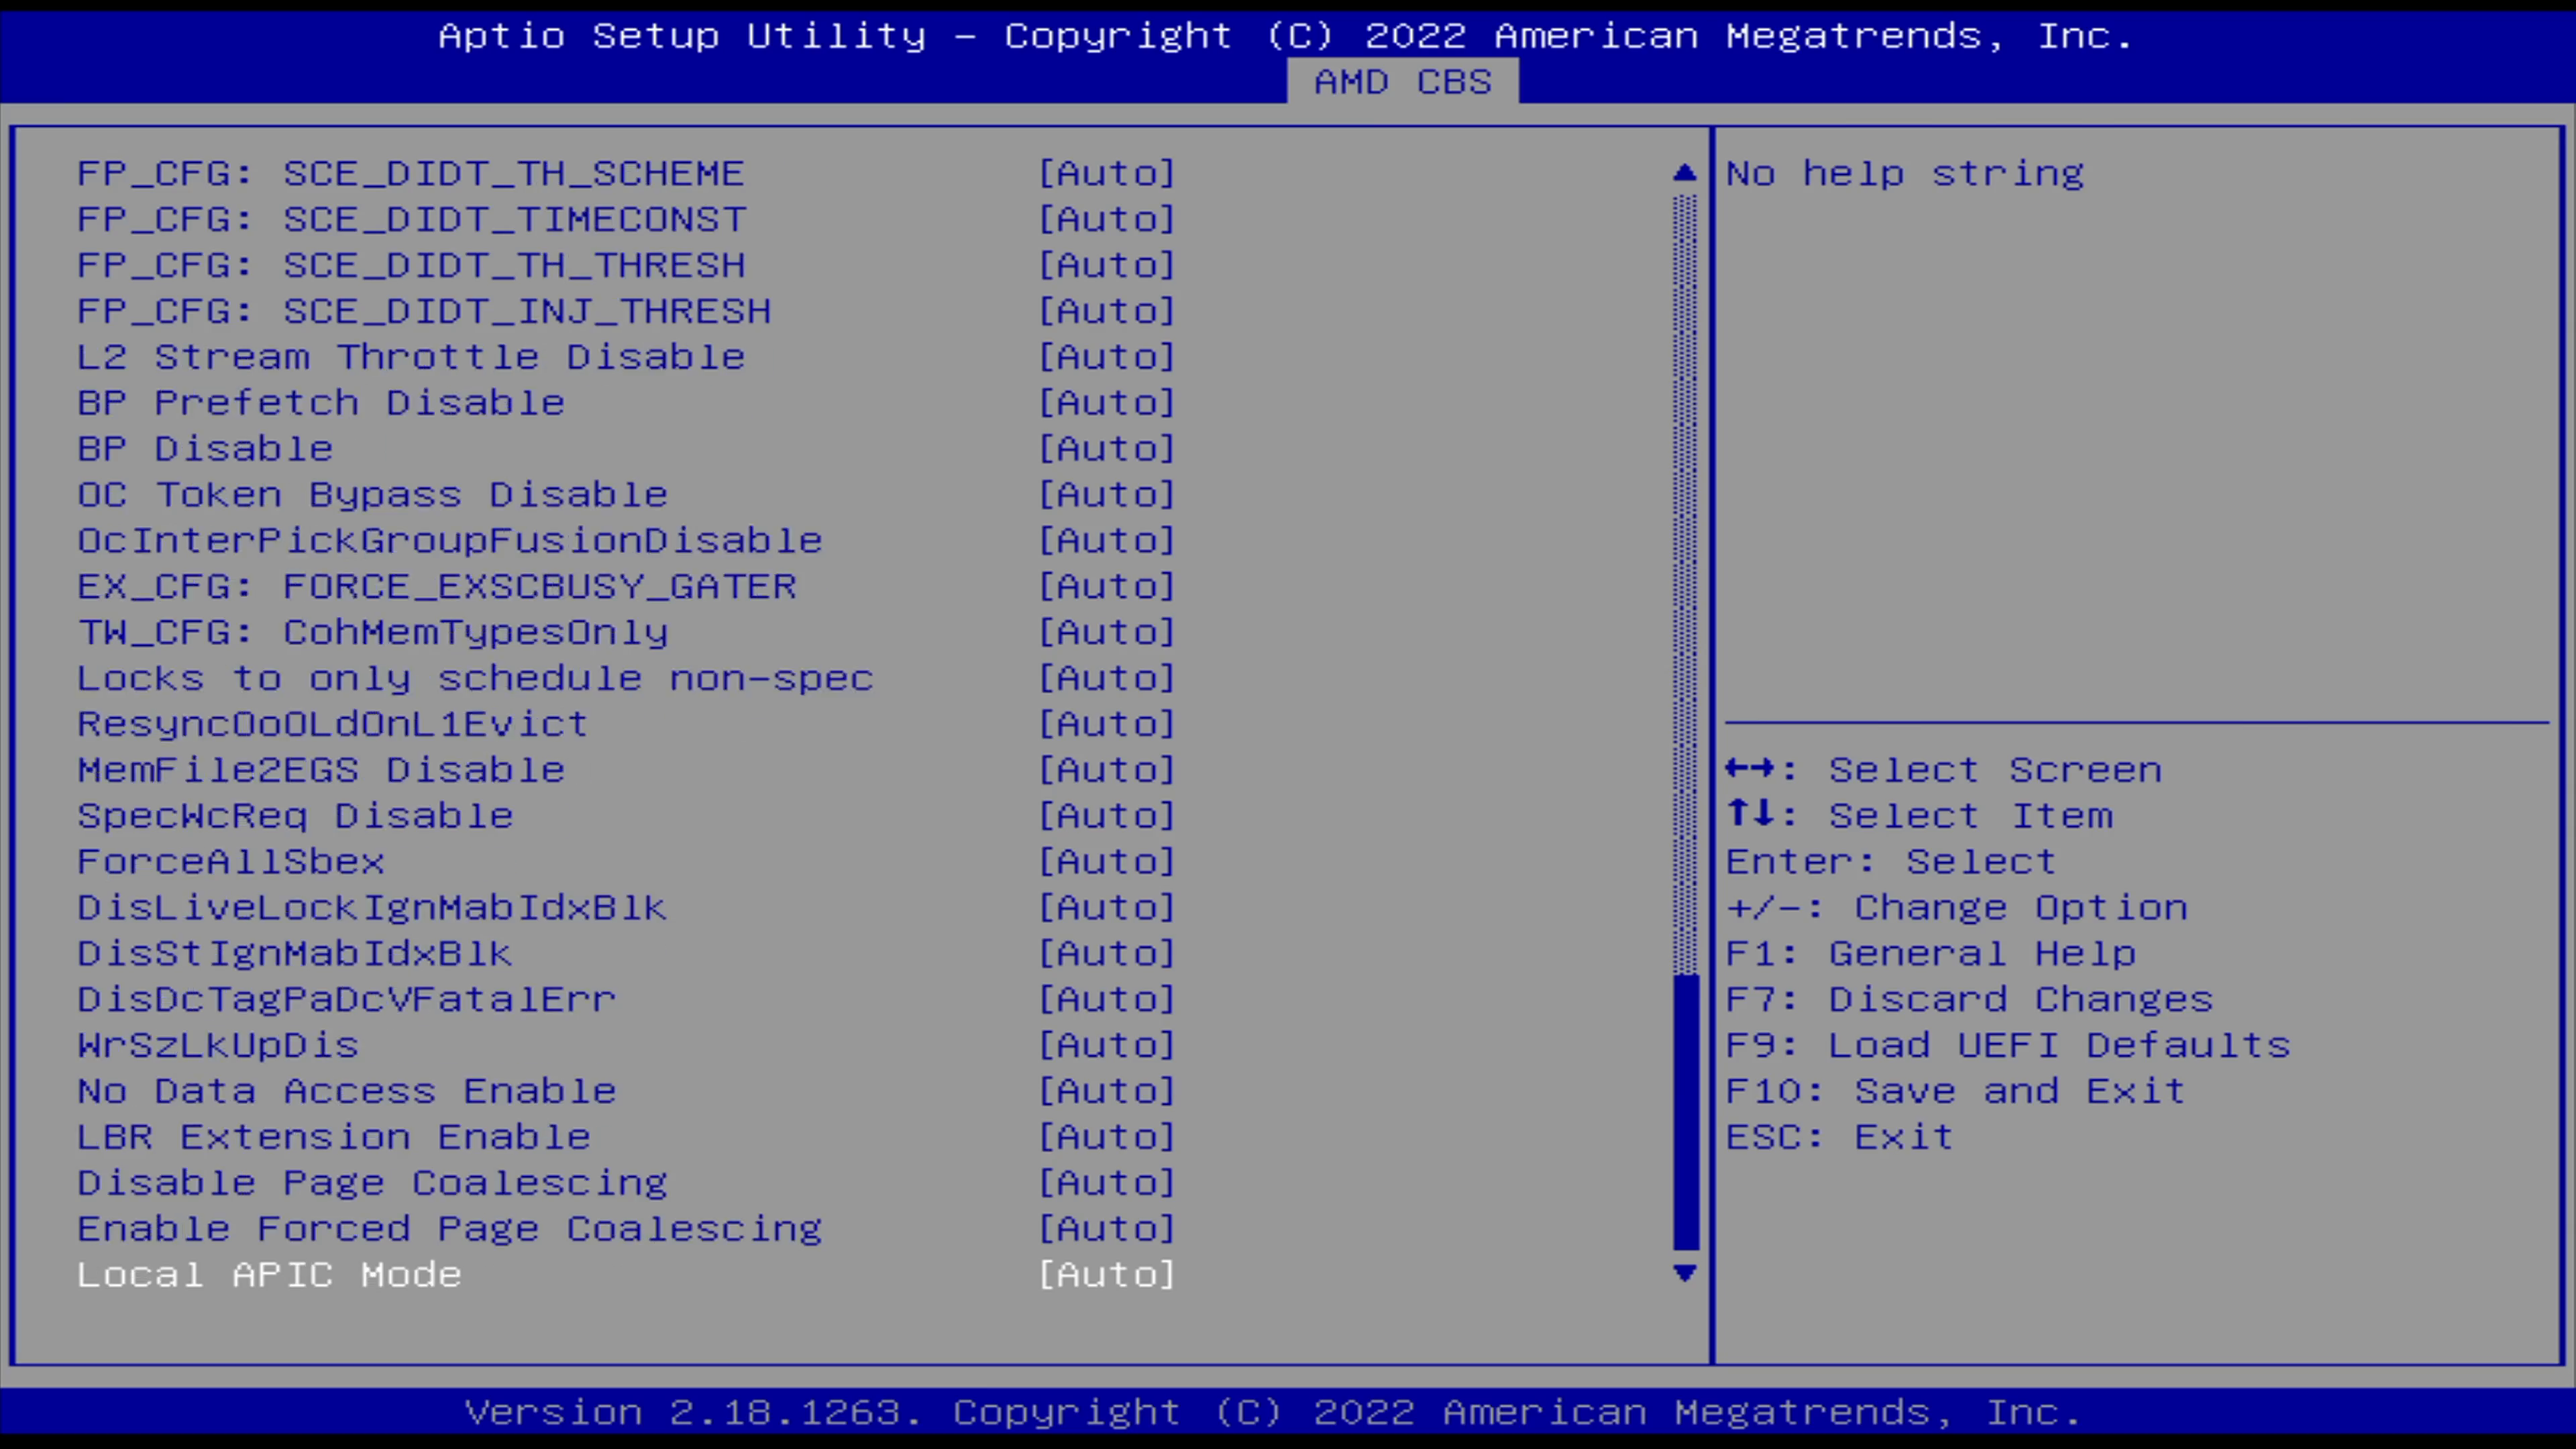Click the Select Item key hint
The width and height of the screenshot is (2576, 1449).
point(1920,816)
